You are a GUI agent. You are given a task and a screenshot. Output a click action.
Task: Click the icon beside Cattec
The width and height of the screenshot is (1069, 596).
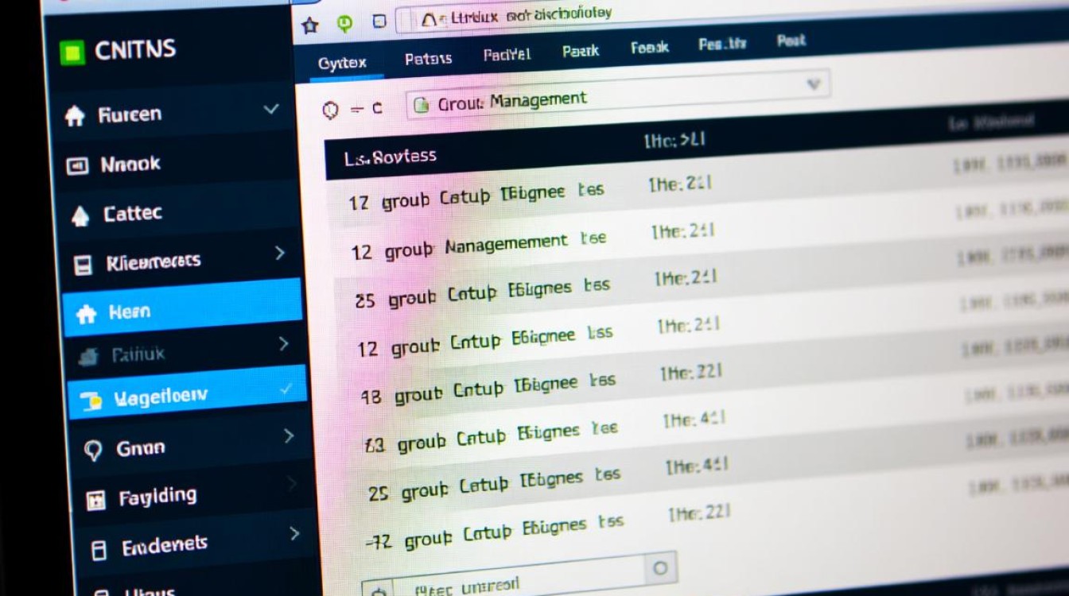80,216
